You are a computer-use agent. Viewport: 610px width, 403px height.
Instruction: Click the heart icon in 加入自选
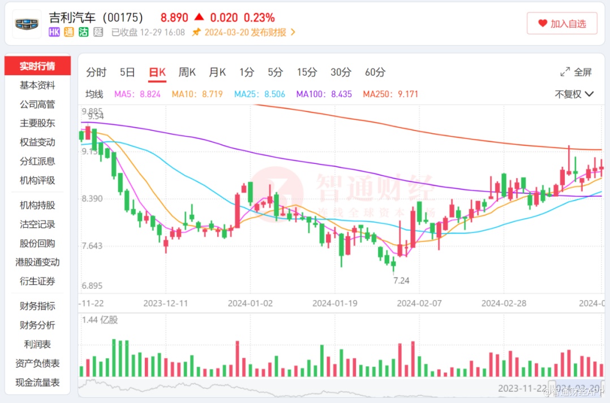(x=543, y=24)
